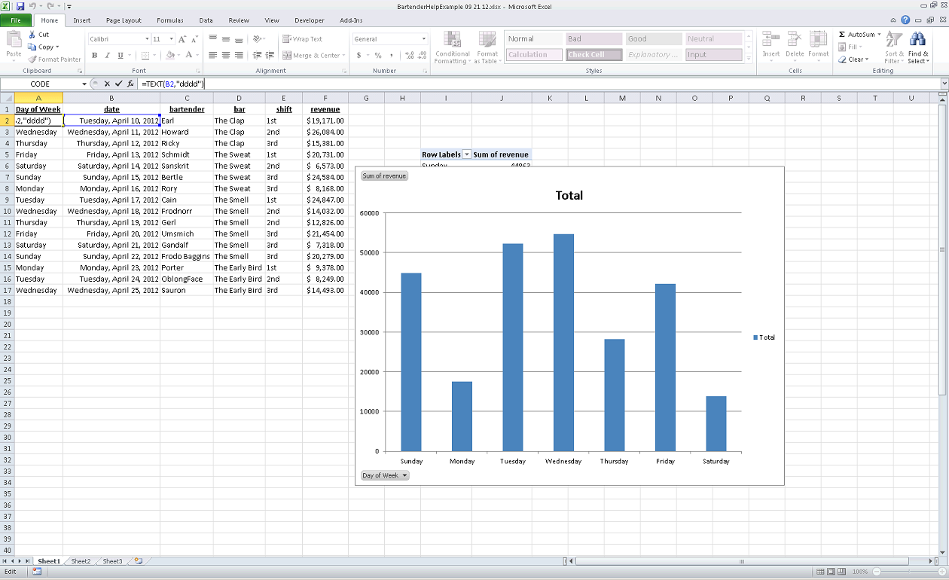This screenshot has height=580, width=949.
Task: Apply the Good cell style
Action: [x=652, y=39]
